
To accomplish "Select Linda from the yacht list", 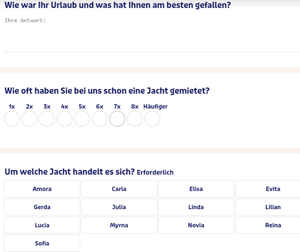I will pos(196,207).
